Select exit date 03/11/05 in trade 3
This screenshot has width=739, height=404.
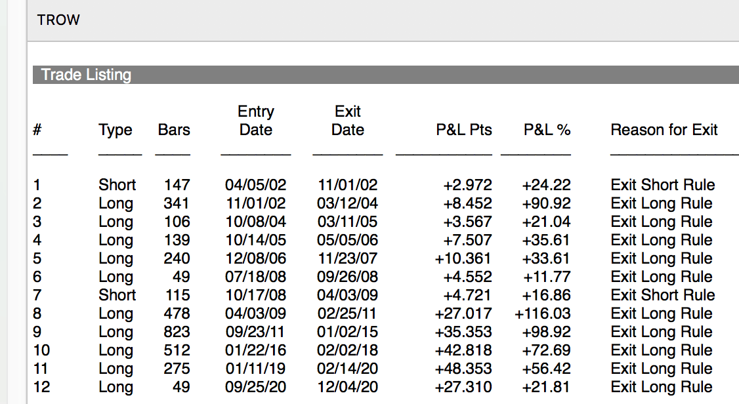347,222
